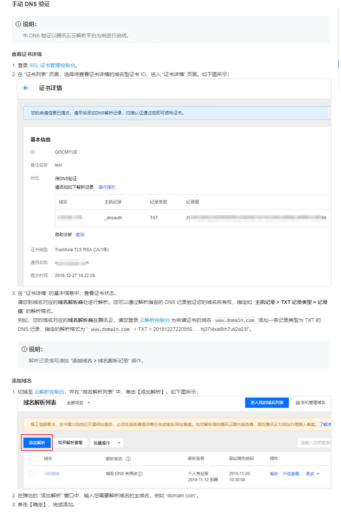Tick the checkbox for the domain row
341x516 pixels.
(x=32, y=474)
